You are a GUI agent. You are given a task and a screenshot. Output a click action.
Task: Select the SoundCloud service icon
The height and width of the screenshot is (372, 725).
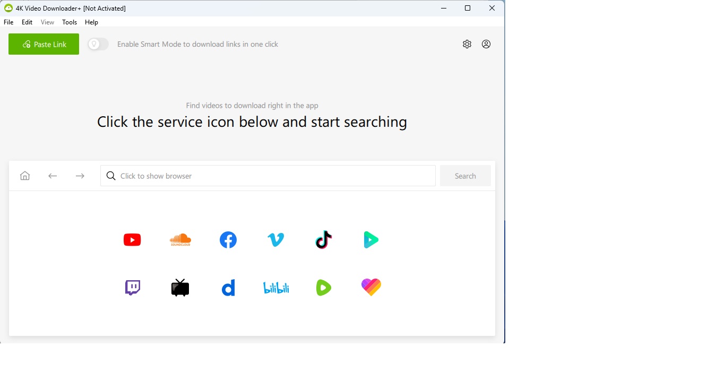tap(180, 240)
